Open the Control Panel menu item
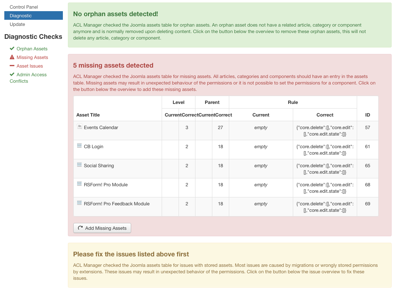The height and width of the screenshot is (292, 397). pos(24,7)
